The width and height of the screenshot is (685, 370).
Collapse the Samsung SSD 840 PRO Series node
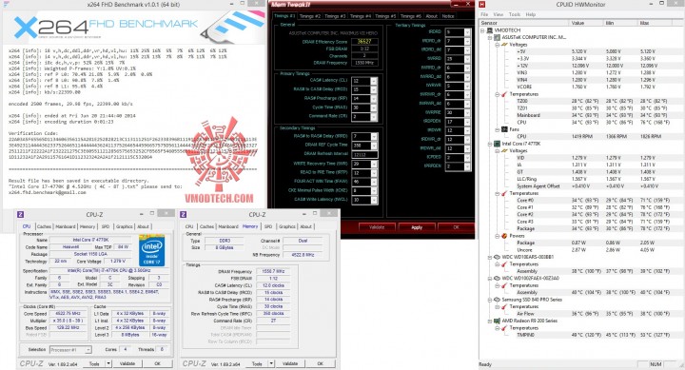coord(490,300)
